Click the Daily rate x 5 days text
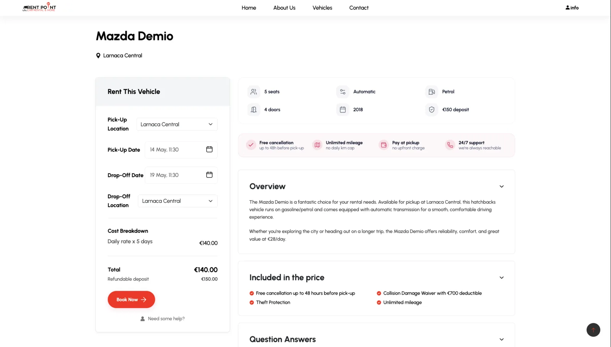 [x=130, y=241]
